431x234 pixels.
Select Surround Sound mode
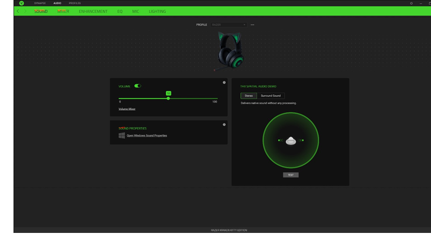tap(271, 96)
